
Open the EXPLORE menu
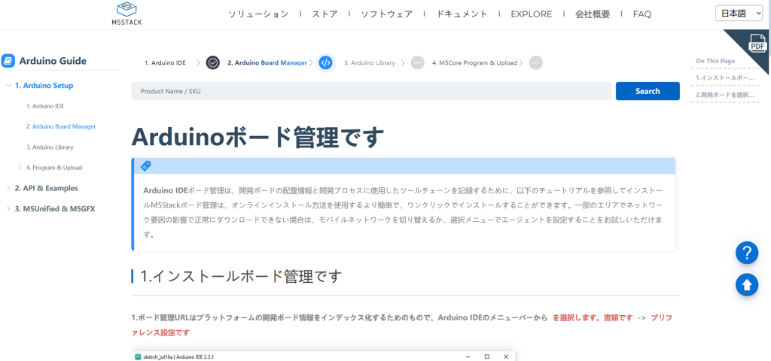point(531,14)
